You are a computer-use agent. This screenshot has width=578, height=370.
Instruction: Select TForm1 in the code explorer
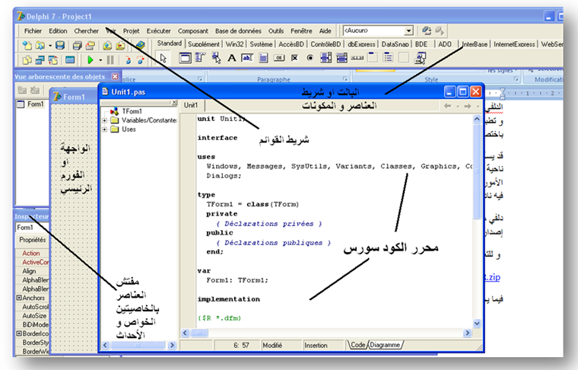(132, 111)
